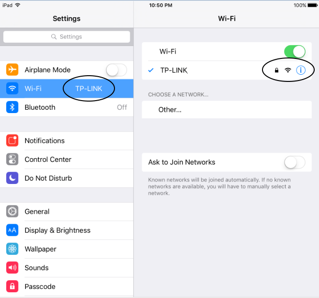
Task: Choose Other... network option
Action: (227, 110)
